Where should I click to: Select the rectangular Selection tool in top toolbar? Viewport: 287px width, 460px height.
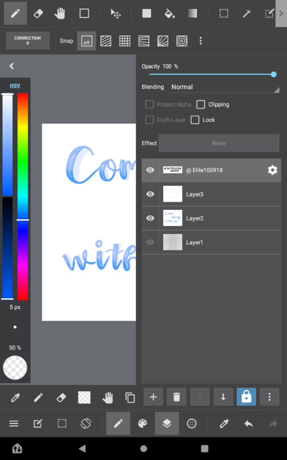[x=224, y=13]
